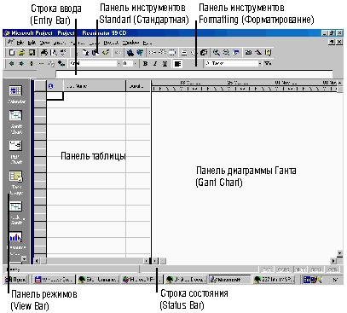Expand the font name dropdown
The image size is (347, 313).
(x=119, y=64)
